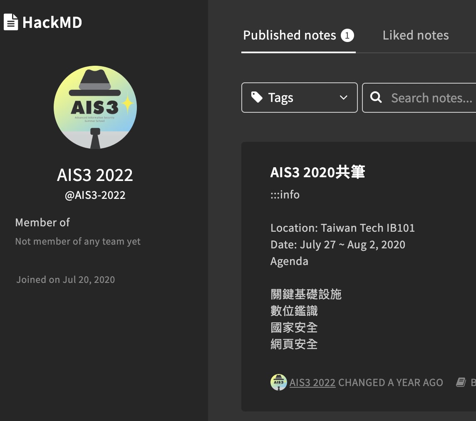
Task: Switch to the Published notes tab
Action: [298, 35]
